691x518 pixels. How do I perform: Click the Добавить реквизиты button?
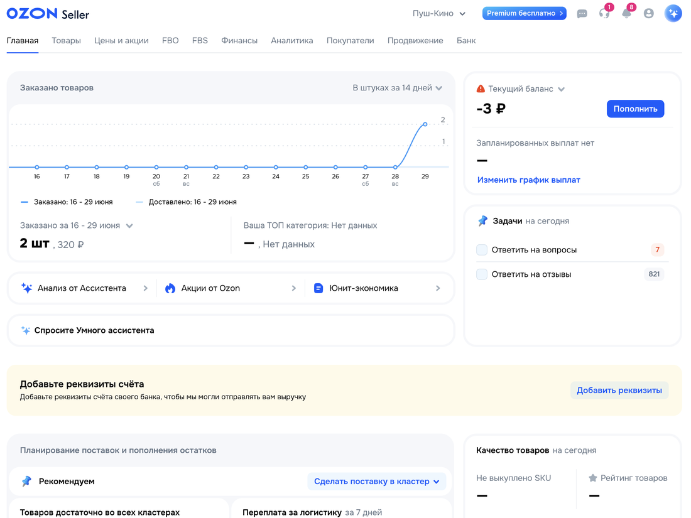pos(619,391)
